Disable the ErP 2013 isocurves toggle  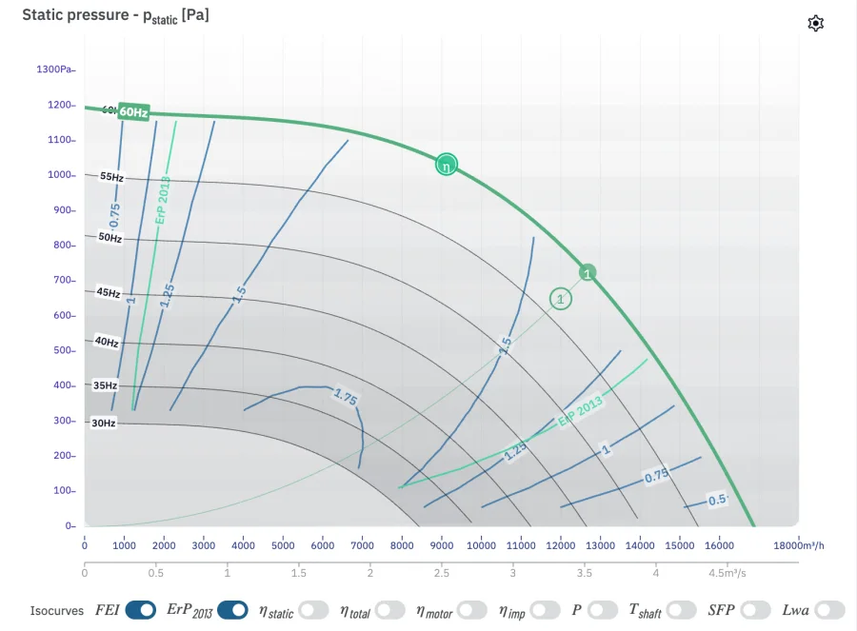point(232,610)
